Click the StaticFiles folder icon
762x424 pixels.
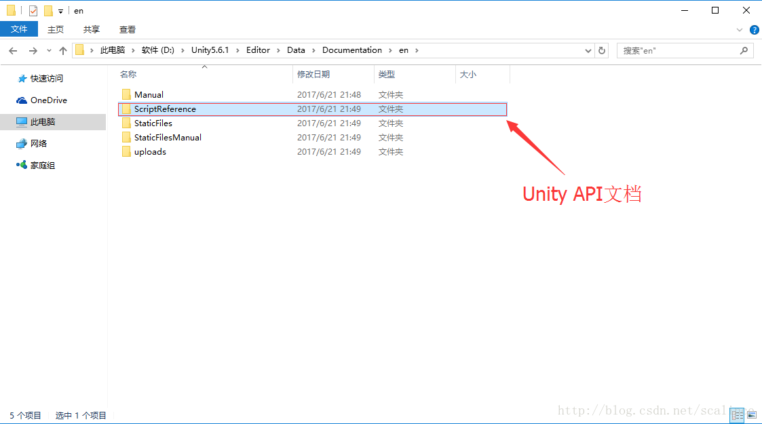[x=126, y=123]
